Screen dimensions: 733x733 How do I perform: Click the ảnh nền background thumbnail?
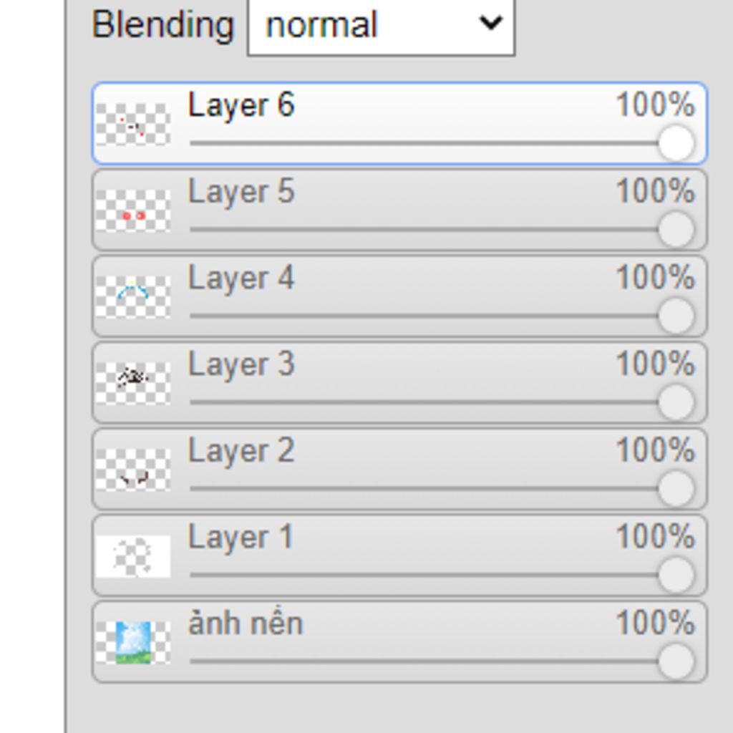tap(133, 642)
